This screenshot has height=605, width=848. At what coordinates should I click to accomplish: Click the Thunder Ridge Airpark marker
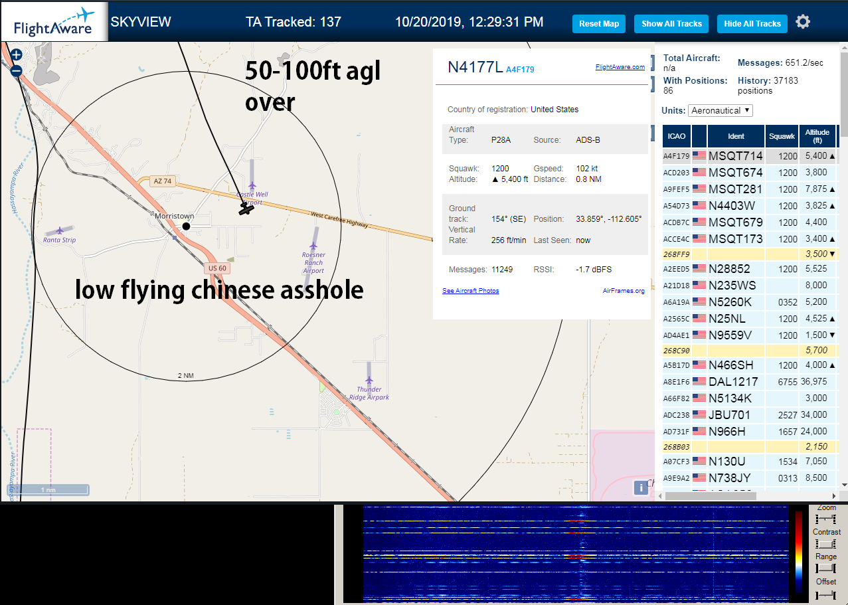pos(369,381)
